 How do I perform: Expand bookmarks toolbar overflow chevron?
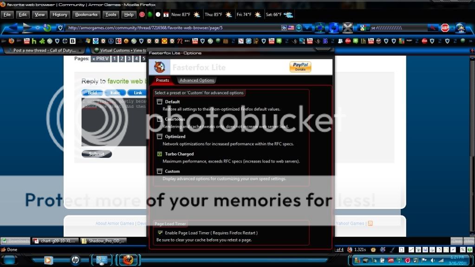pyautogui.click(x=470, y=41)
